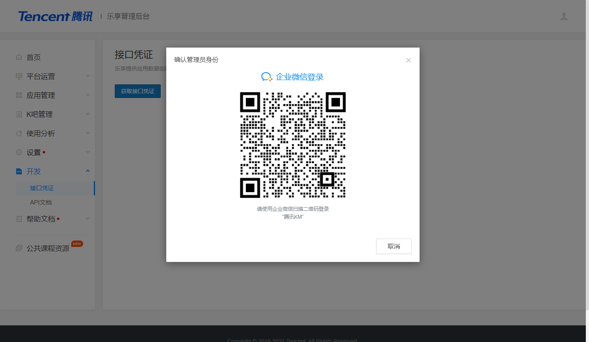This screenshot has height=342, width=589.
Task: Click the 公共课程资源 copy icon
Action: [19, 248]
